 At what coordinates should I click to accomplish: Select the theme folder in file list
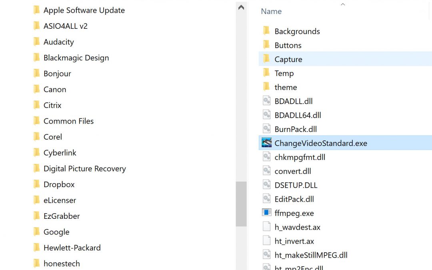[286, 87]
